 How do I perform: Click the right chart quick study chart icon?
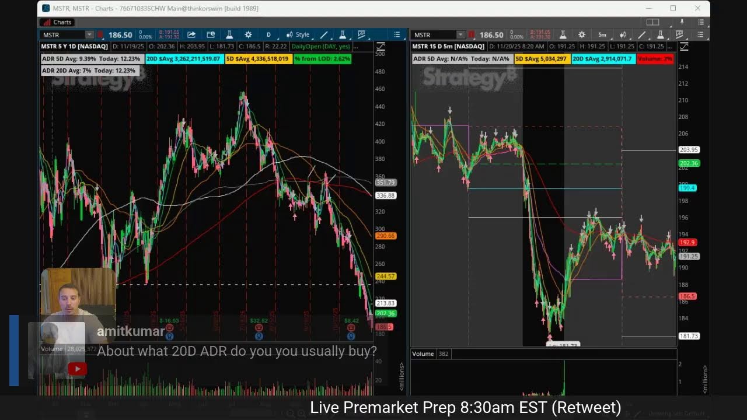679,35
